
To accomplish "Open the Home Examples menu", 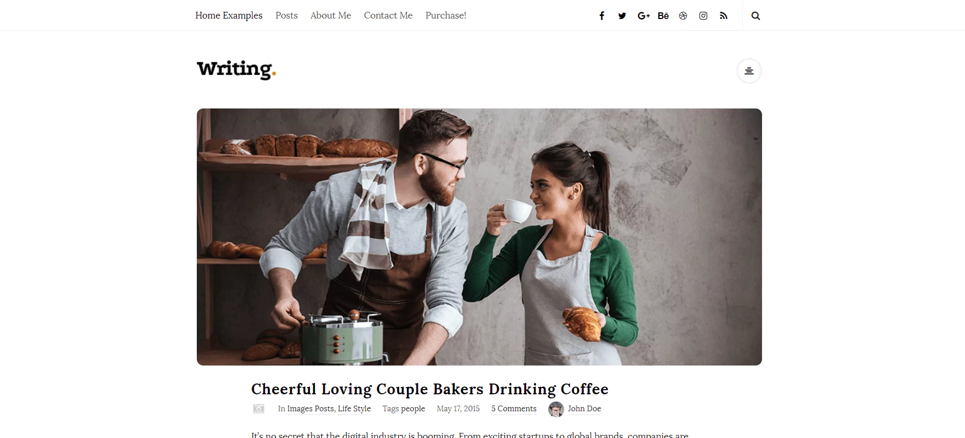I will click(x=229, y=15).
